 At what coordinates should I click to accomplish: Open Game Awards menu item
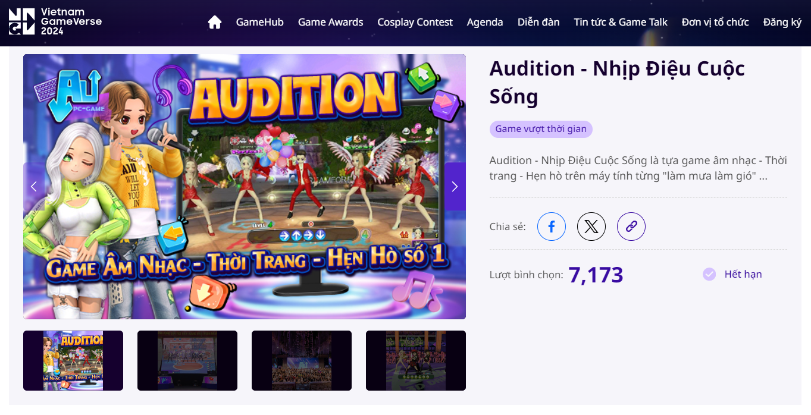[x=330, y=22]
